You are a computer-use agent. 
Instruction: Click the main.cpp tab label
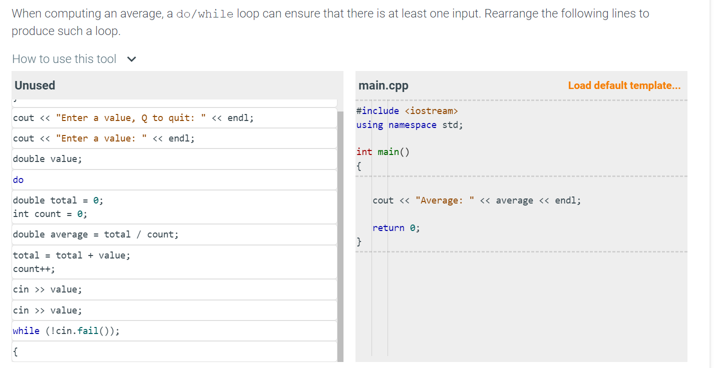coord(384,85)
